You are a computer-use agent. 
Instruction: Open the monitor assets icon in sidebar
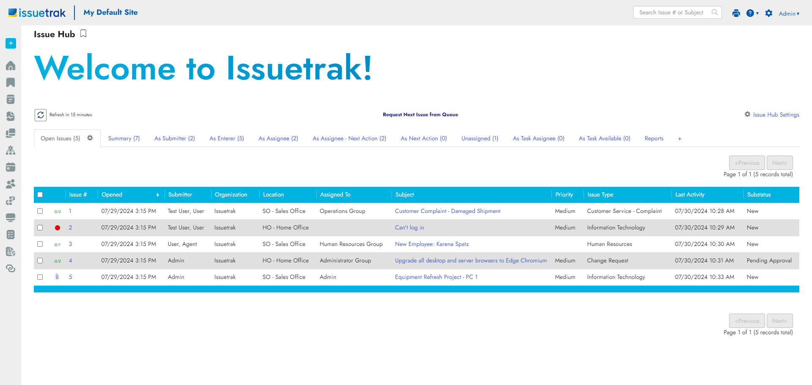pyautogui.click(x=11, y=218)
